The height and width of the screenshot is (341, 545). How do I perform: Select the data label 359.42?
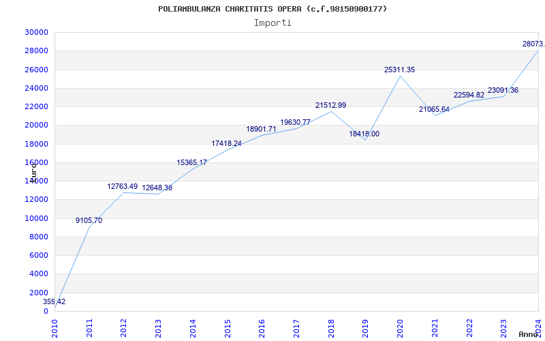pos(54,301)
